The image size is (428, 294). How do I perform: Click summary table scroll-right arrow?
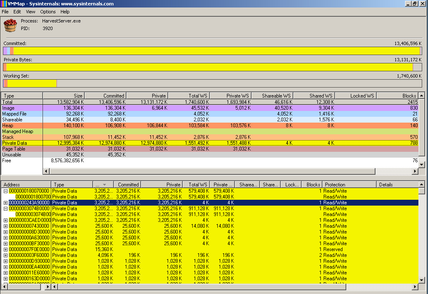(x=415, y=171)
